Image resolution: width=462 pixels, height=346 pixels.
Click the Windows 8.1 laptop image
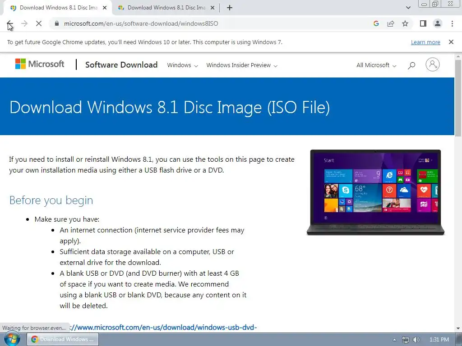pos(375,192)
